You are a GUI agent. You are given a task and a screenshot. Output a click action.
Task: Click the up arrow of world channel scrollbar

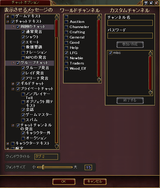pos(99,17)
